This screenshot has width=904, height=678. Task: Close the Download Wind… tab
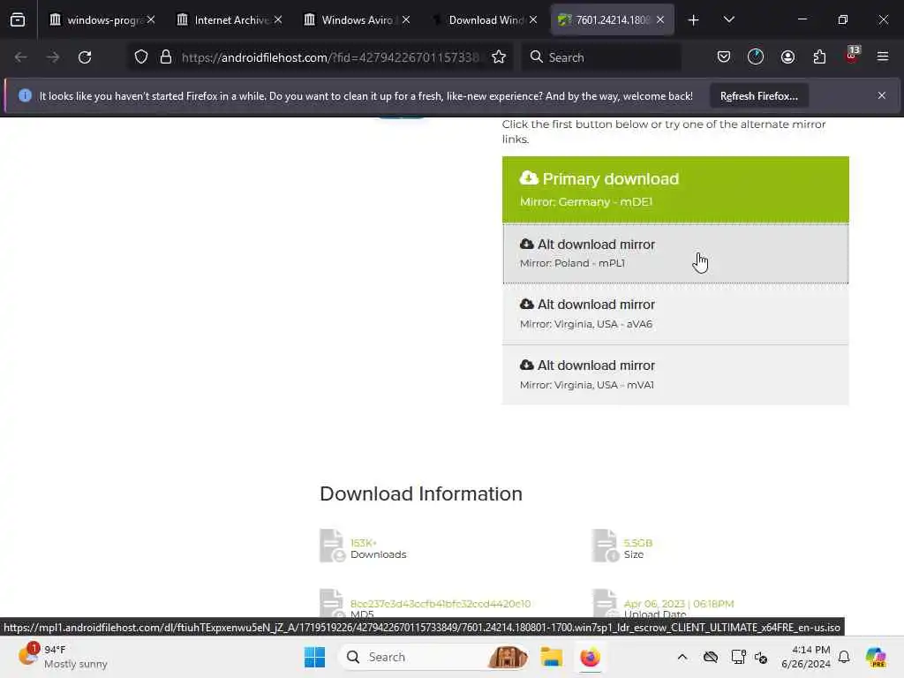coord(533,20)
